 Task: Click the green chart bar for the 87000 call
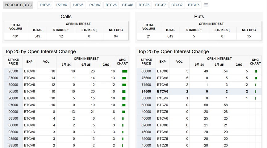pos(124,78)
